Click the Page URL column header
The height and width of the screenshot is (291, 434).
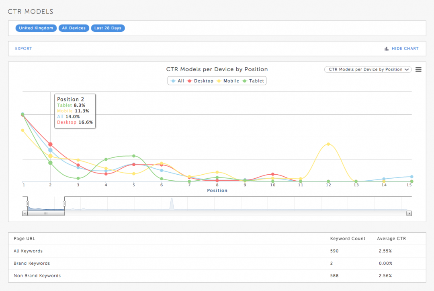coord(25,239)
